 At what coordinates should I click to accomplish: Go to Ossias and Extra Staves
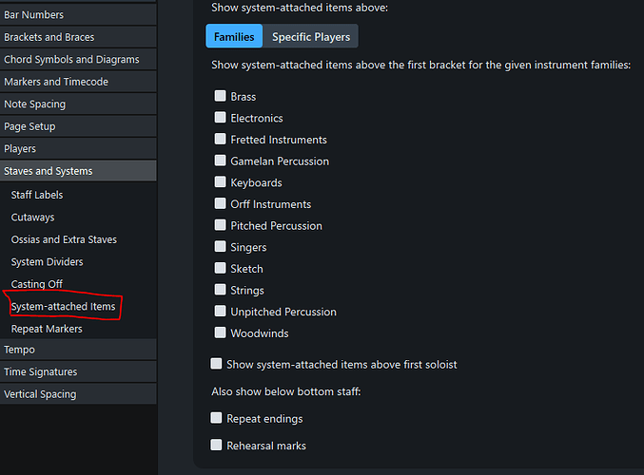coord(64,239)
